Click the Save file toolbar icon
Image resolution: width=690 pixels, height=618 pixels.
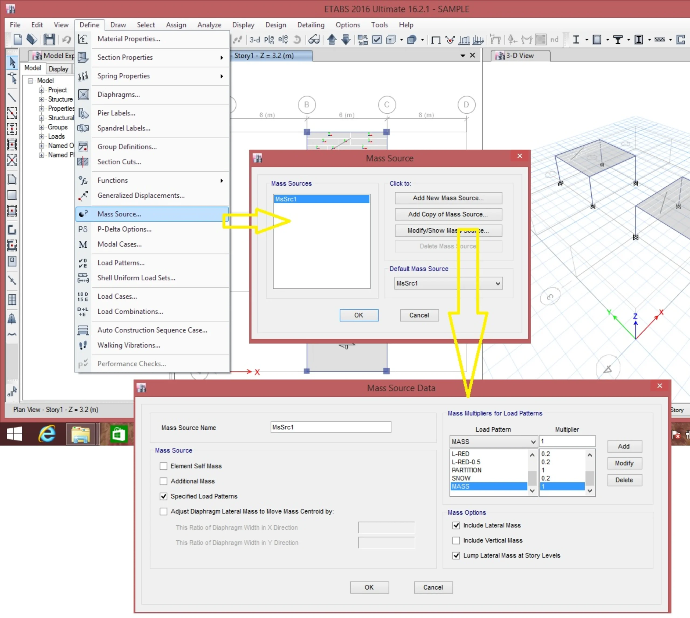pos(49,39)
